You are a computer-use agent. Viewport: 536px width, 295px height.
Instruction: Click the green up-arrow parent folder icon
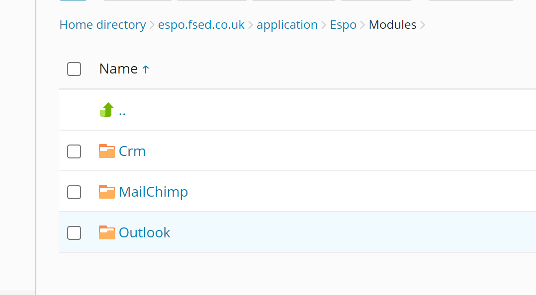(107, 110)
